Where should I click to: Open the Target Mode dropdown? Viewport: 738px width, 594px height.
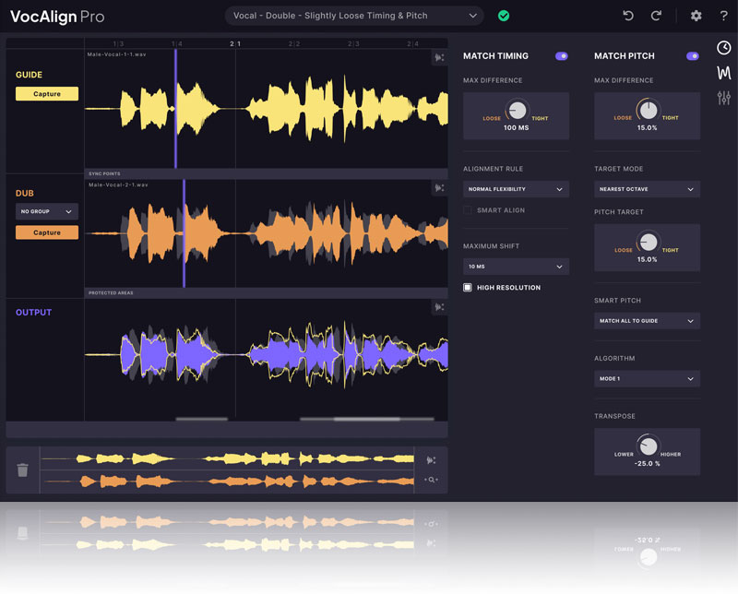tap(647, 189)
